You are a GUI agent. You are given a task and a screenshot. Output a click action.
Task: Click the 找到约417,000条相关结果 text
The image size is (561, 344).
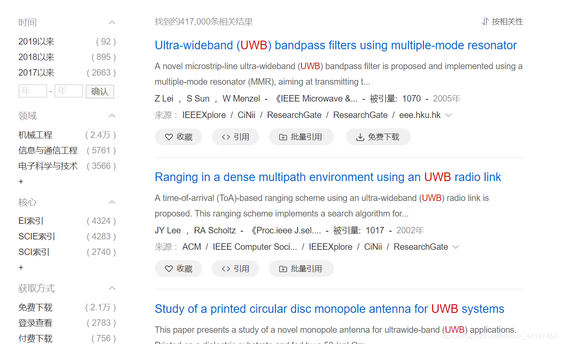click(204, 22)
